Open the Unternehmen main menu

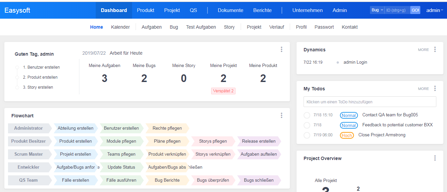[308, 10]
